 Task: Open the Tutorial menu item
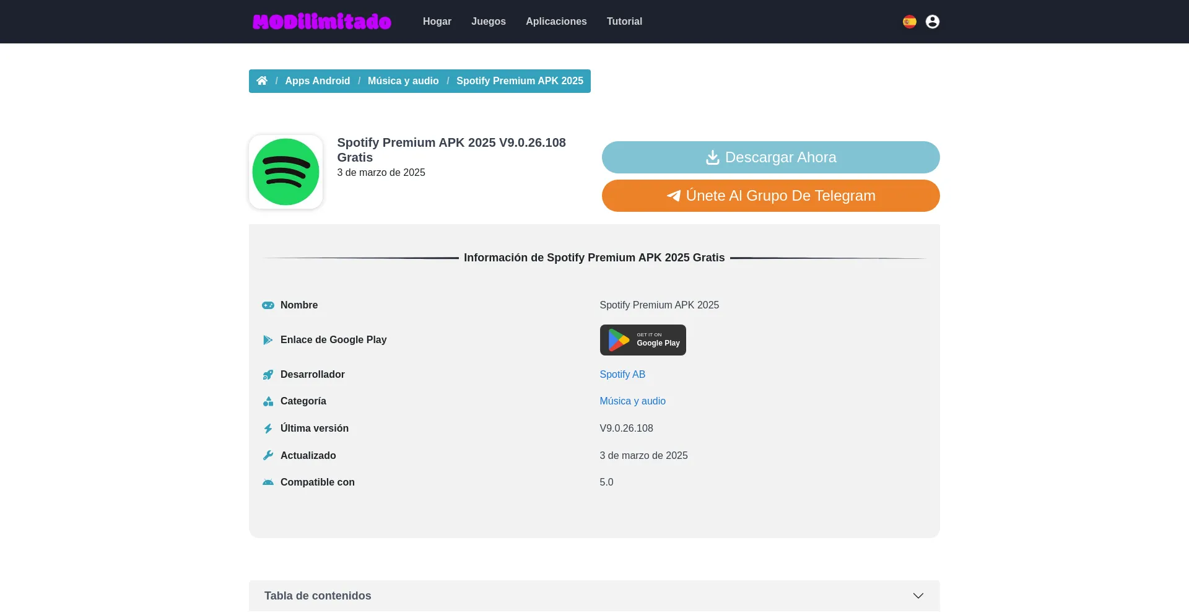[x=624, y=21]
